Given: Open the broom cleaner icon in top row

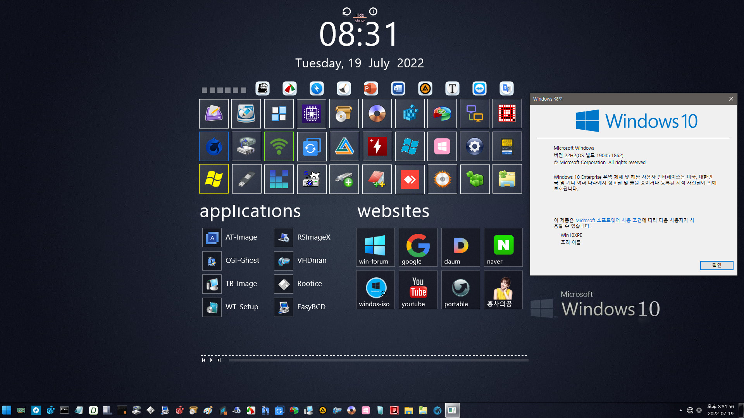Looking at the screenshot, I should (344, 89).
